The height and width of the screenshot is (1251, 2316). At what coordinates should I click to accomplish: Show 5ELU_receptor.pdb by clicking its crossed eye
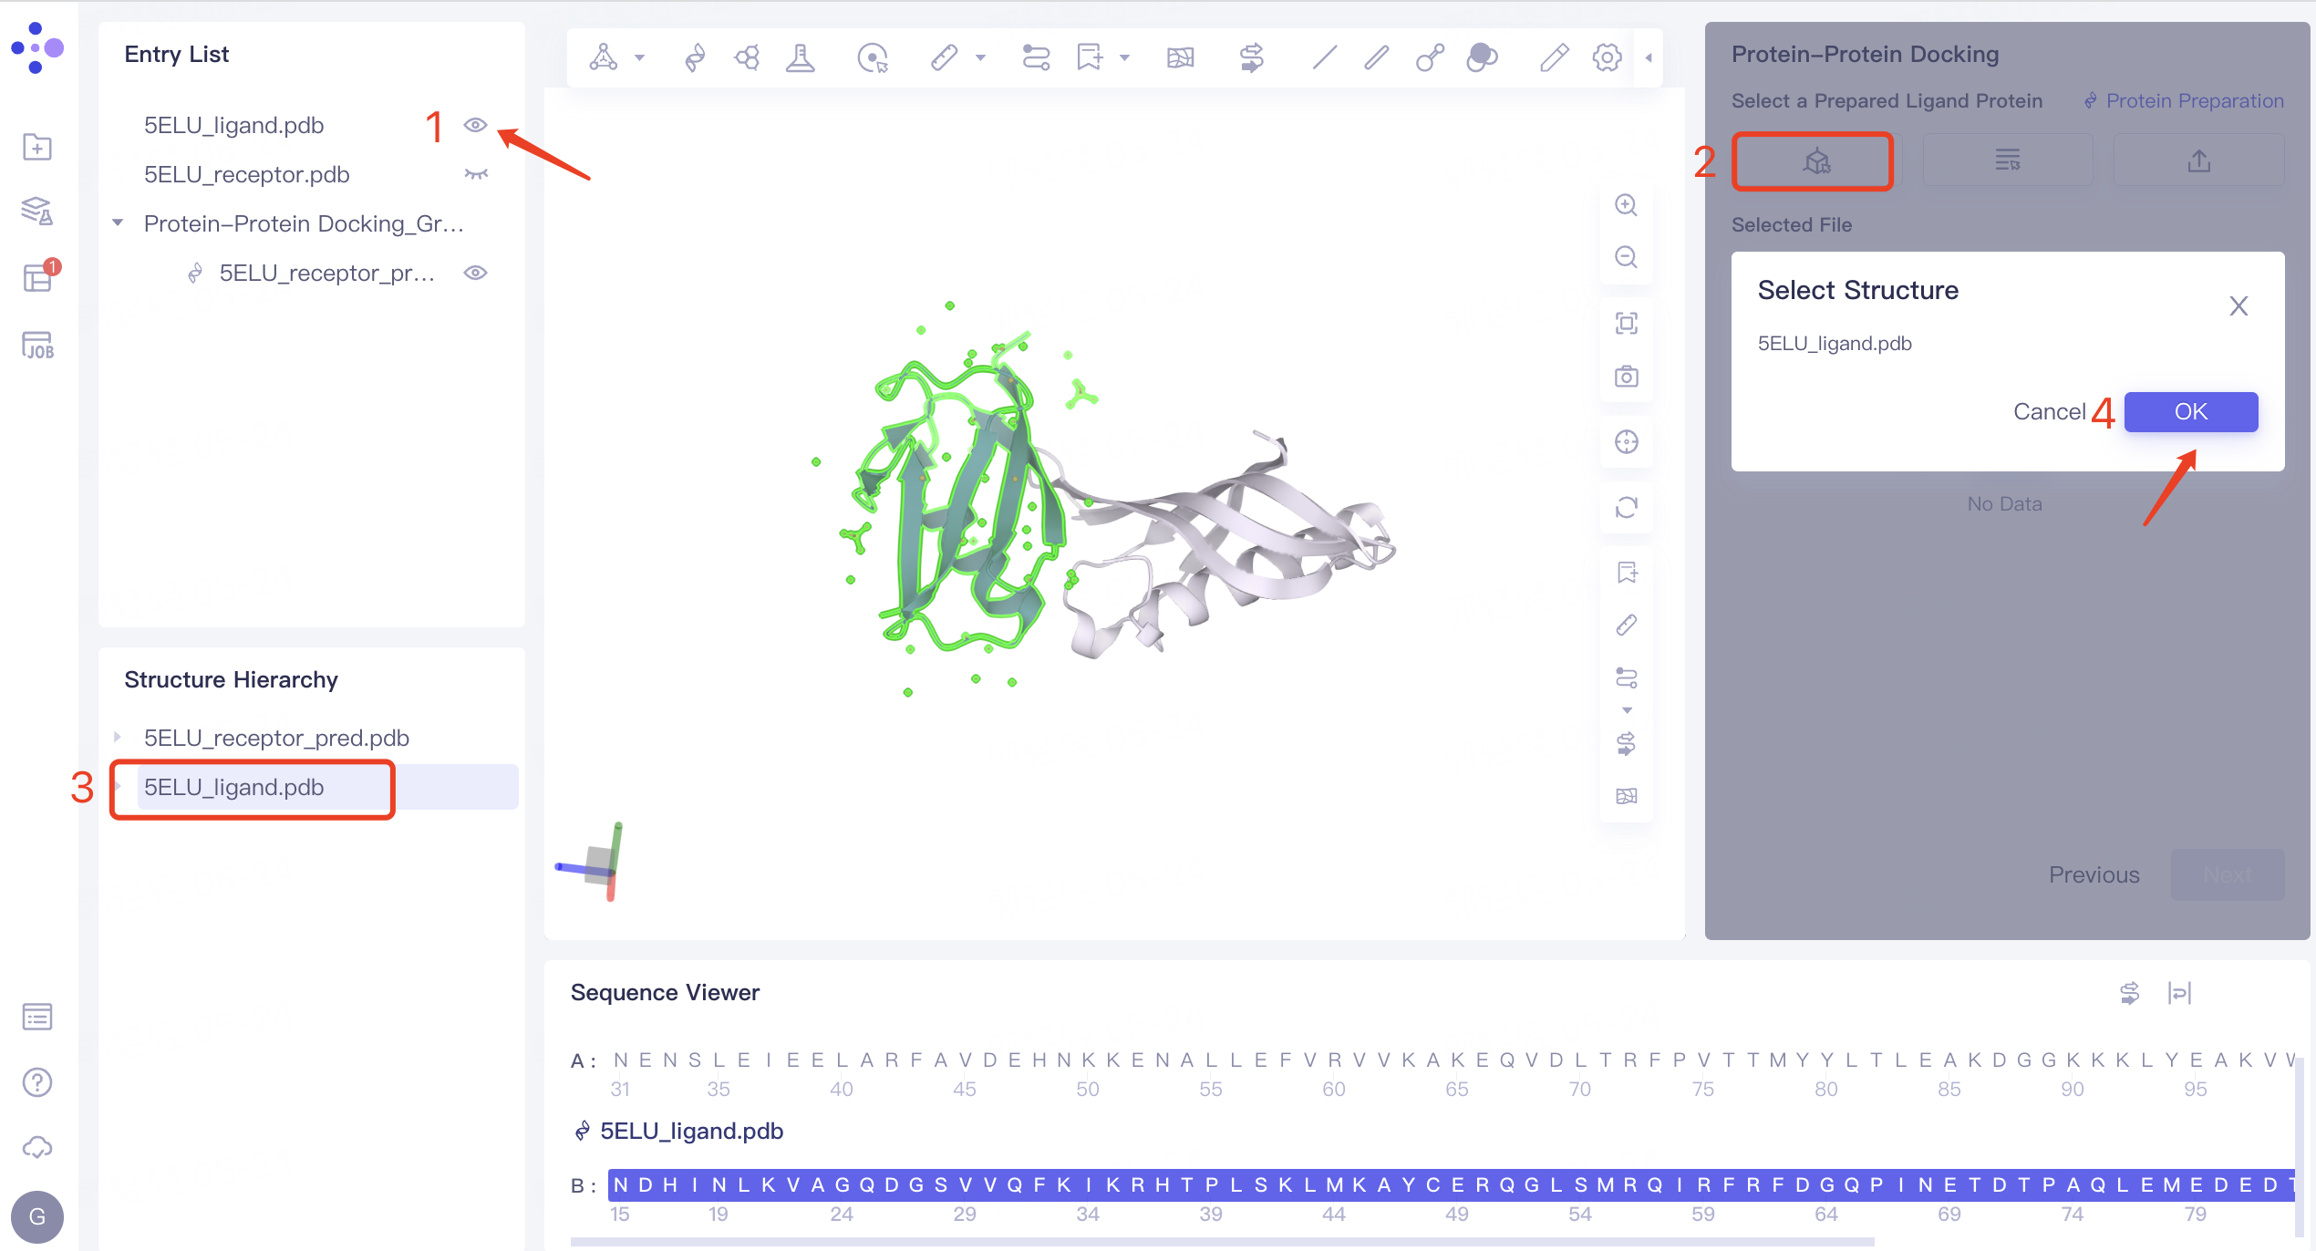pyautogui.click(x=475, y=173)
